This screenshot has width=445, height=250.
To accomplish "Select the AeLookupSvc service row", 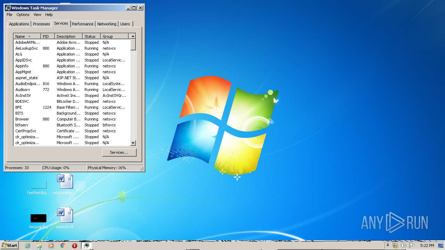I will pos(72,48).
